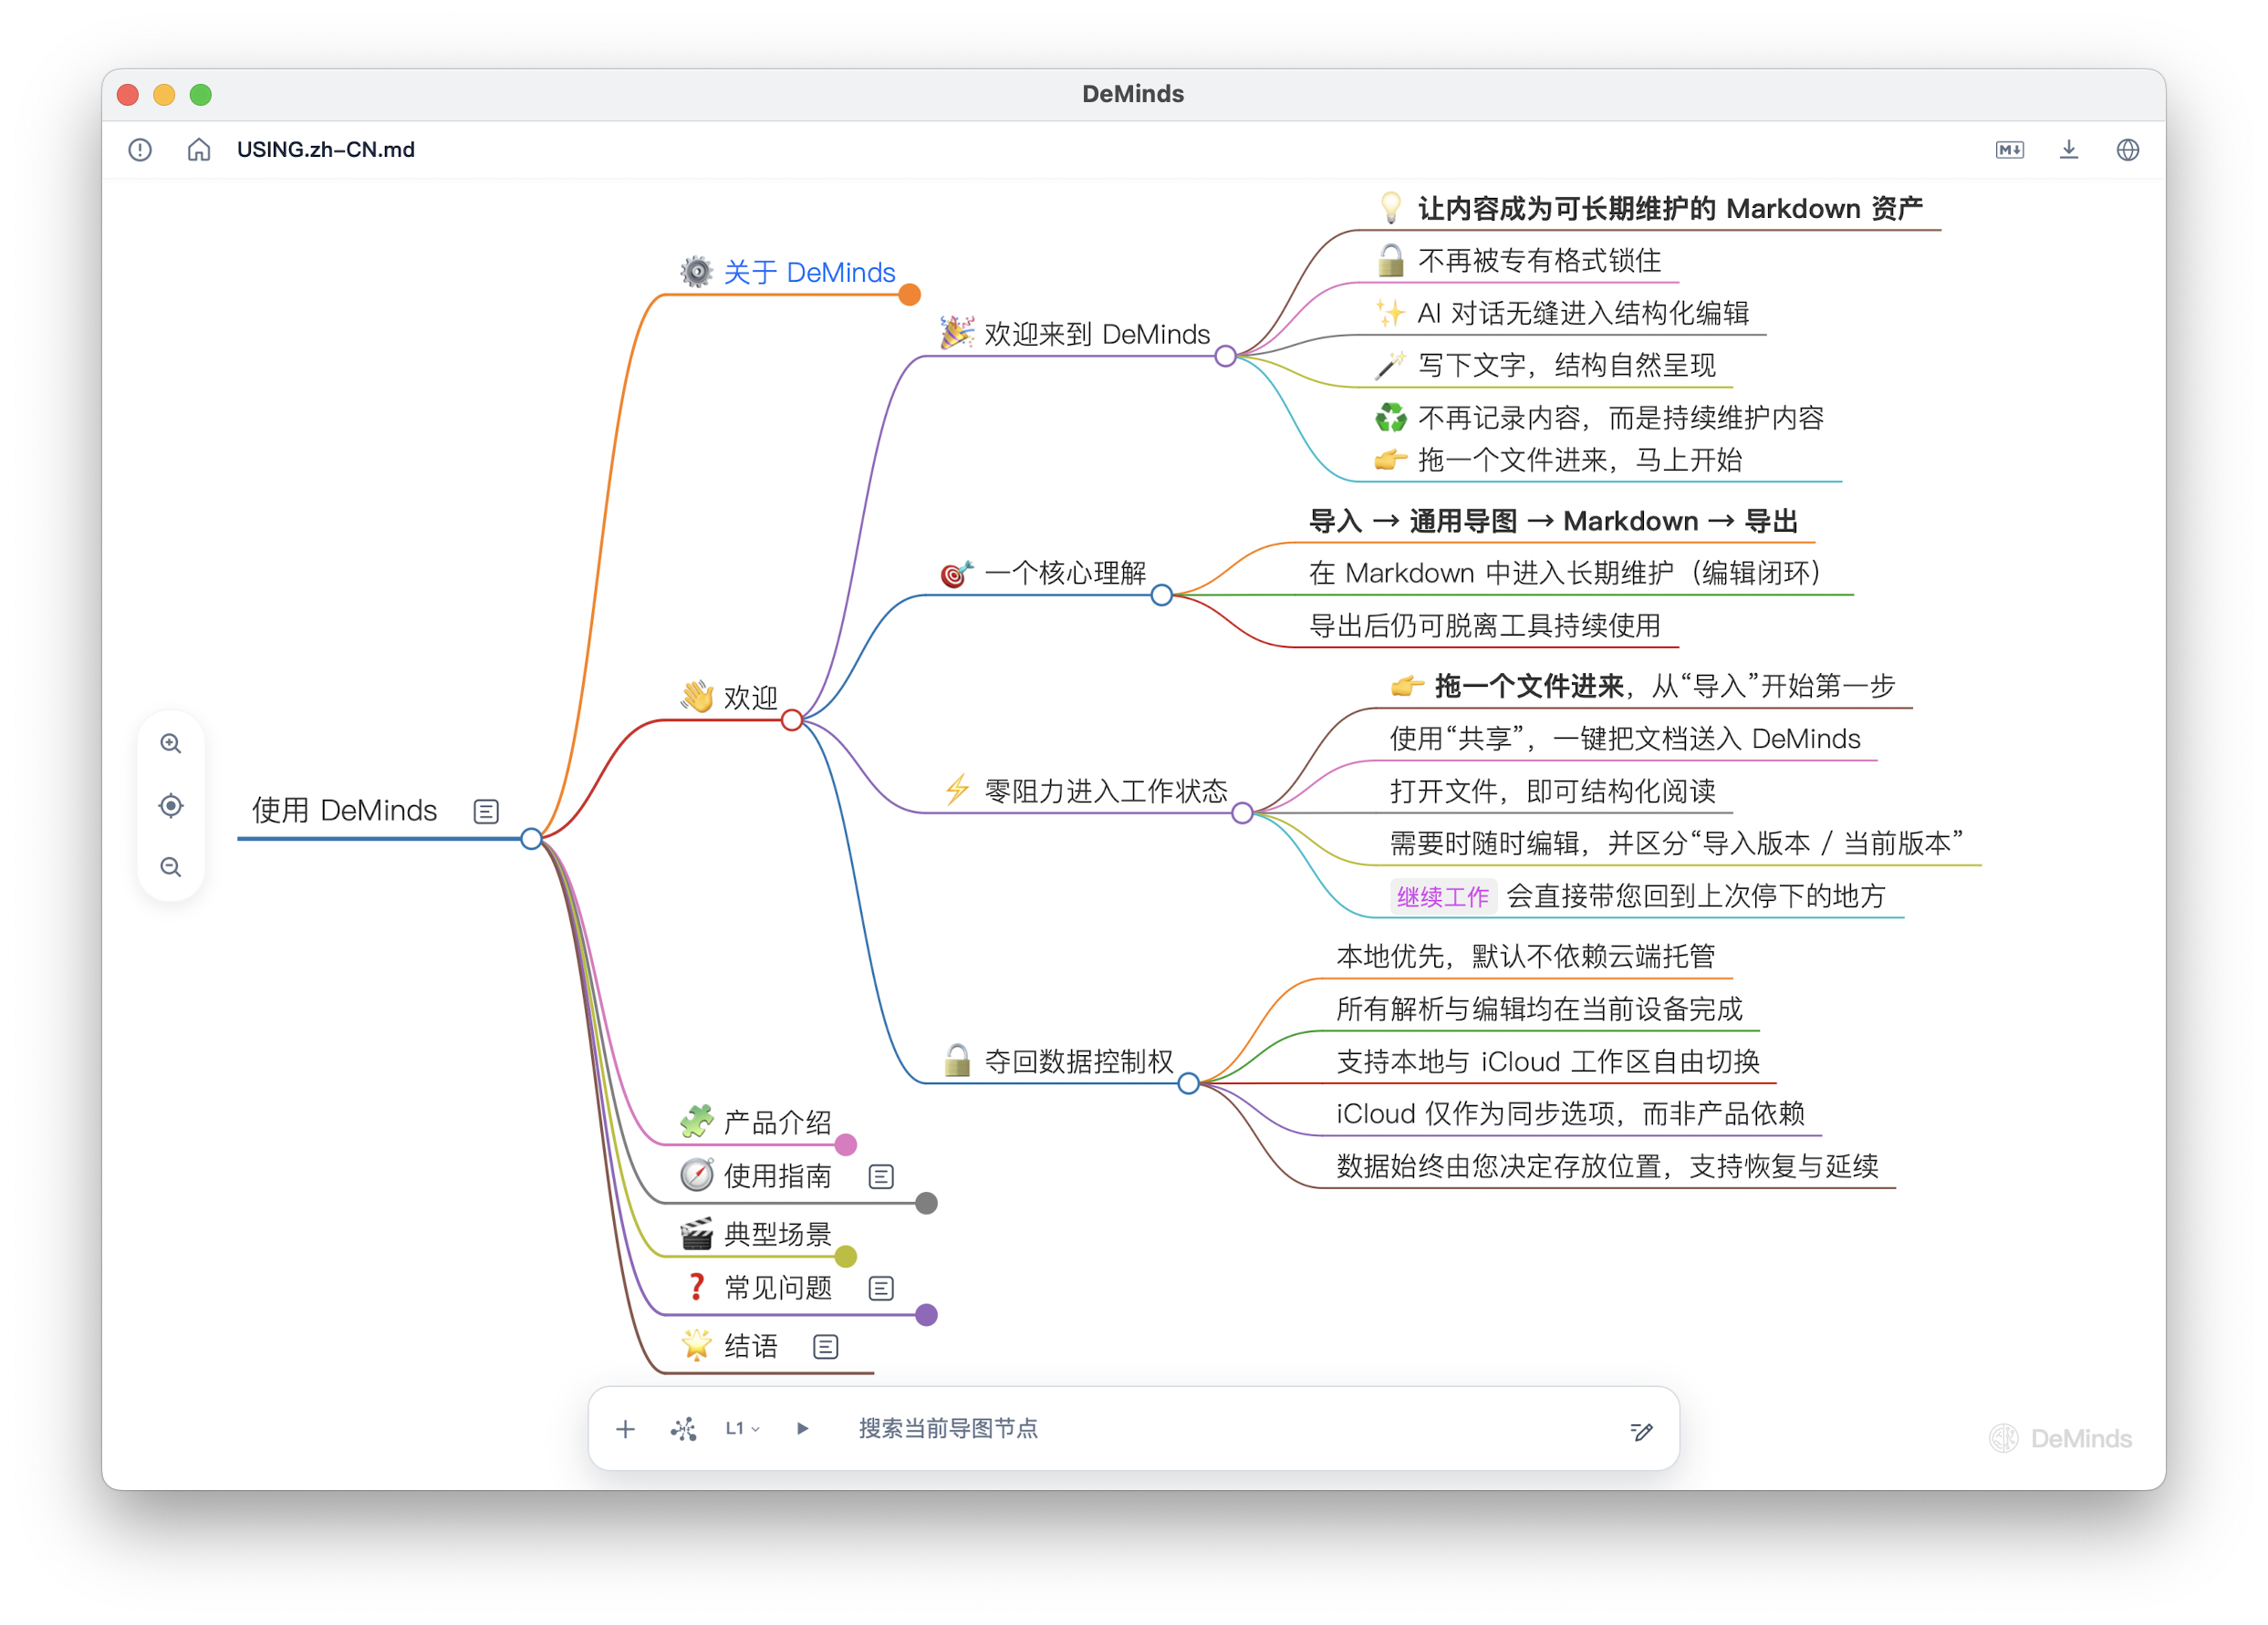Click the file name USING.zh-CN.md

(326, 150)
